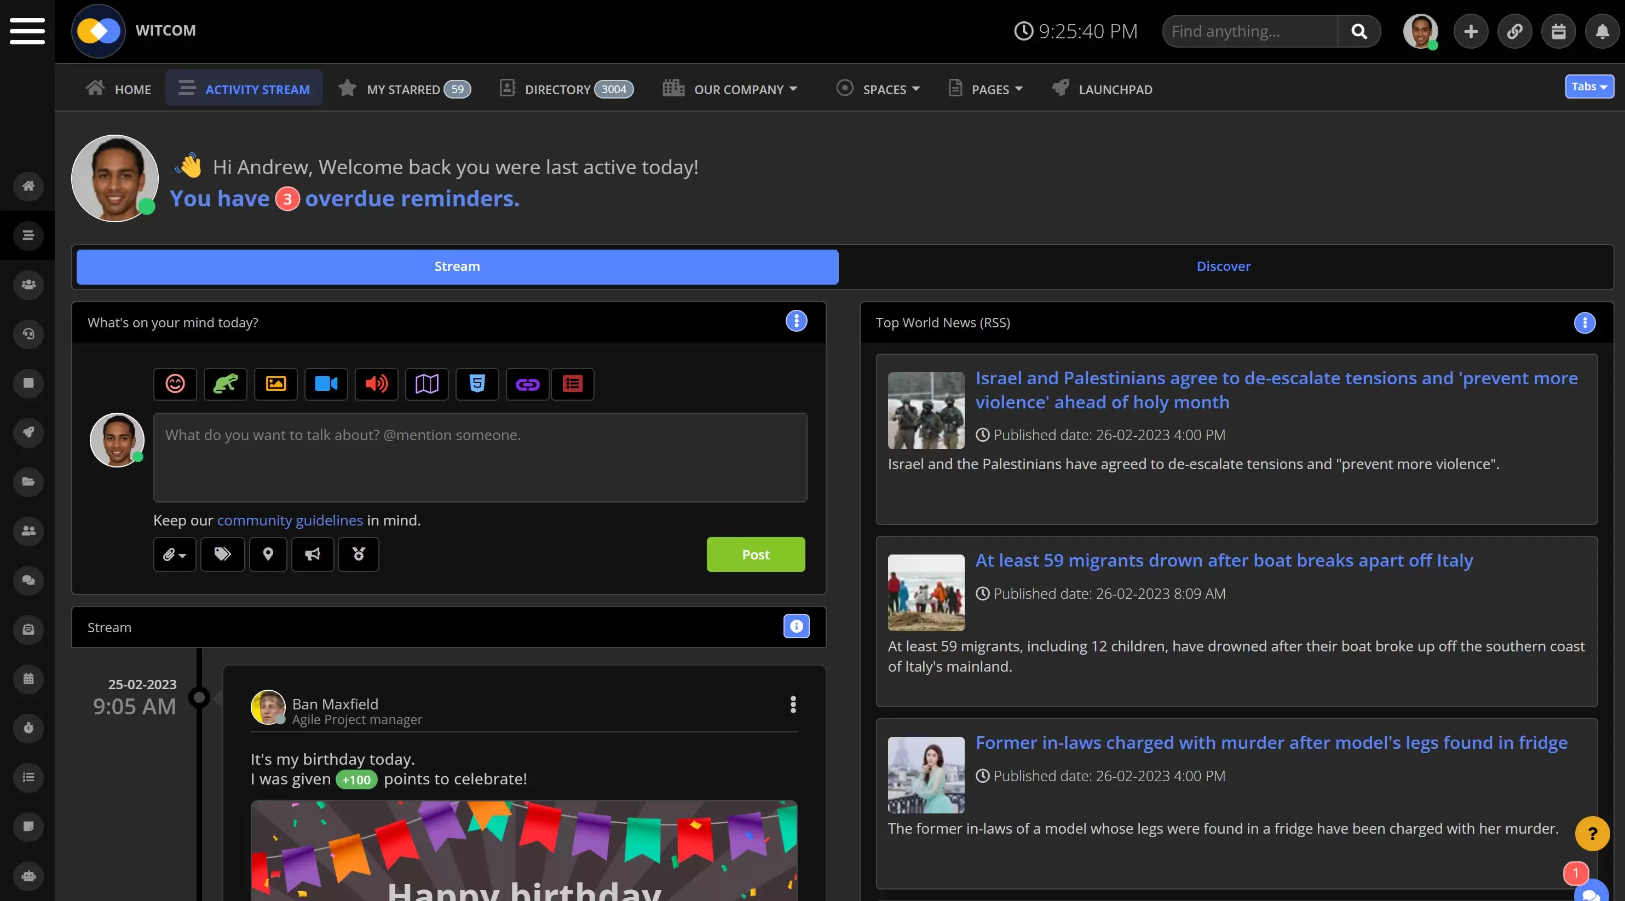
Task: Click the image picture icon in composer
Action: coord(276,383)
